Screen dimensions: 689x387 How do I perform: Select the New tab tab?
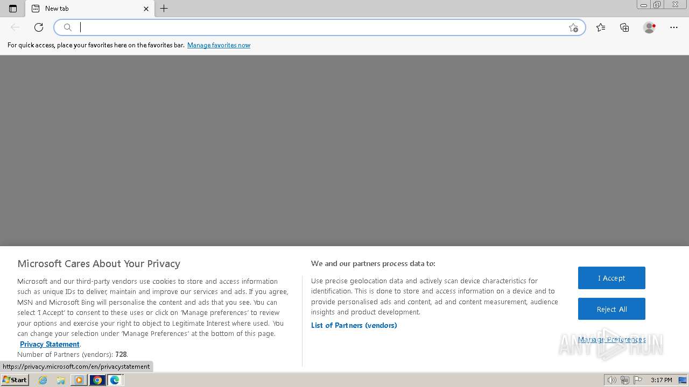(90, 9)
